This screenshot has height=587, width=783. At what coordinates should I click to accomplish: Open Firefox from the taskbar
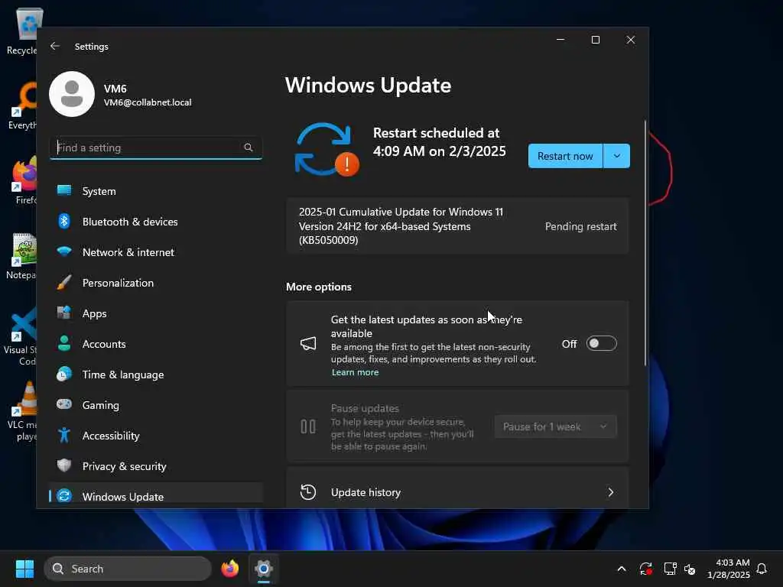229,569
